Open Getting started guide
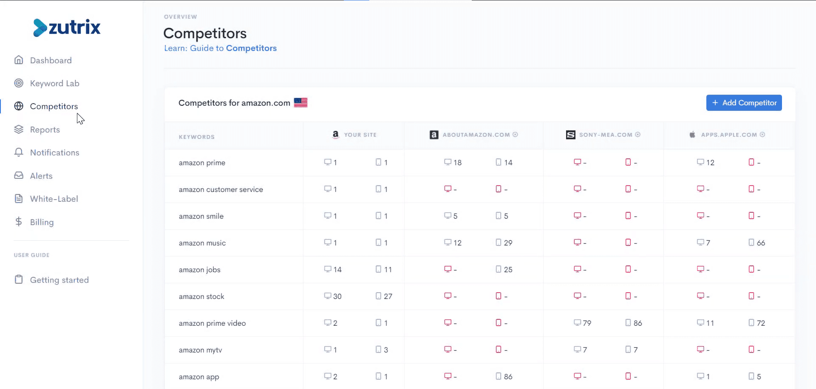 [59, 280]
